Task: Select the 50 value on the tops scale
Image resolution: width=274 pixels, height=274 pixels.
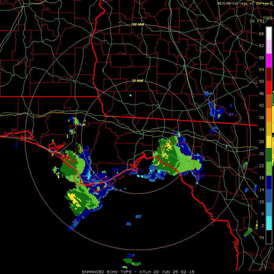Action: pos(262,82)
